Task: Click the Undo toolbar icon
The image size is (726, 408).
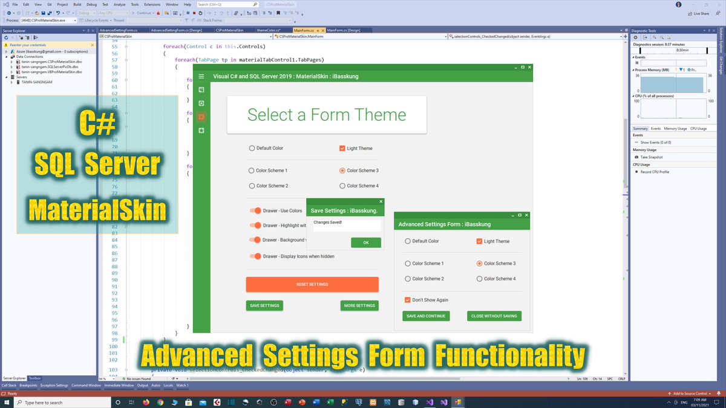Action: point(59,13)
